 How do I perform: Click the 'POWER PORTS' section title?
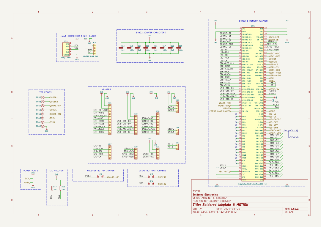point(31,171)
